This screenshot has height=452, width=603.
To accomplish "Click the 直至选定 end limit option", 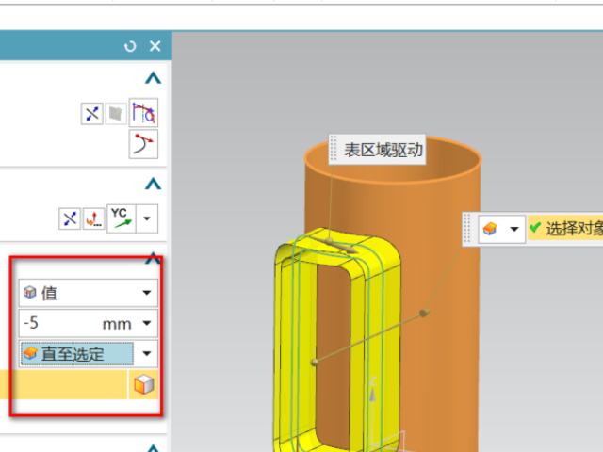I will click(77, 354).
